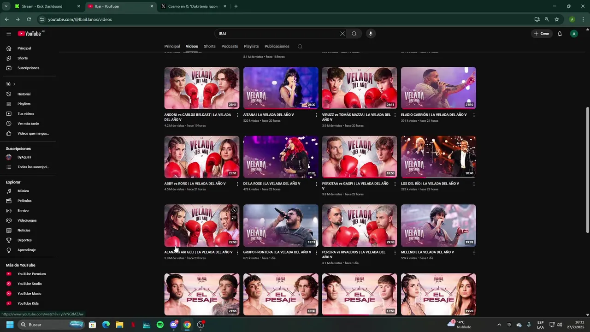Screen dimensions: 590x332
Task: Play AITANA La Velada thumbnail
Action: tap(281, 88)
